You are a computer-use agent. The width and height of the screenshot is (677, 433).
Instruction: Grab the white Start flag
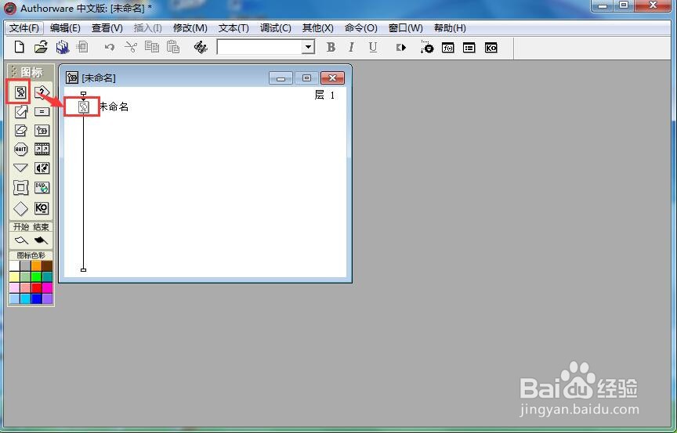20,240
